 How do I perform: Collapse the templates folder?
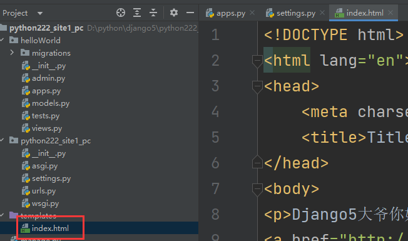(2, 215)
